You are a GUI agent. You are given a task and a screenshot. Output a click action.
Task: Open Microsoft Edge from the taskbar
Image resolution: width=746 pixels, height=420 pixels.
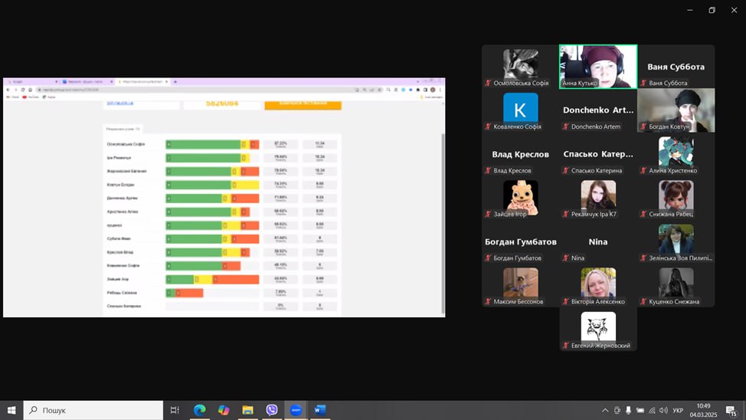click(199, 410)
